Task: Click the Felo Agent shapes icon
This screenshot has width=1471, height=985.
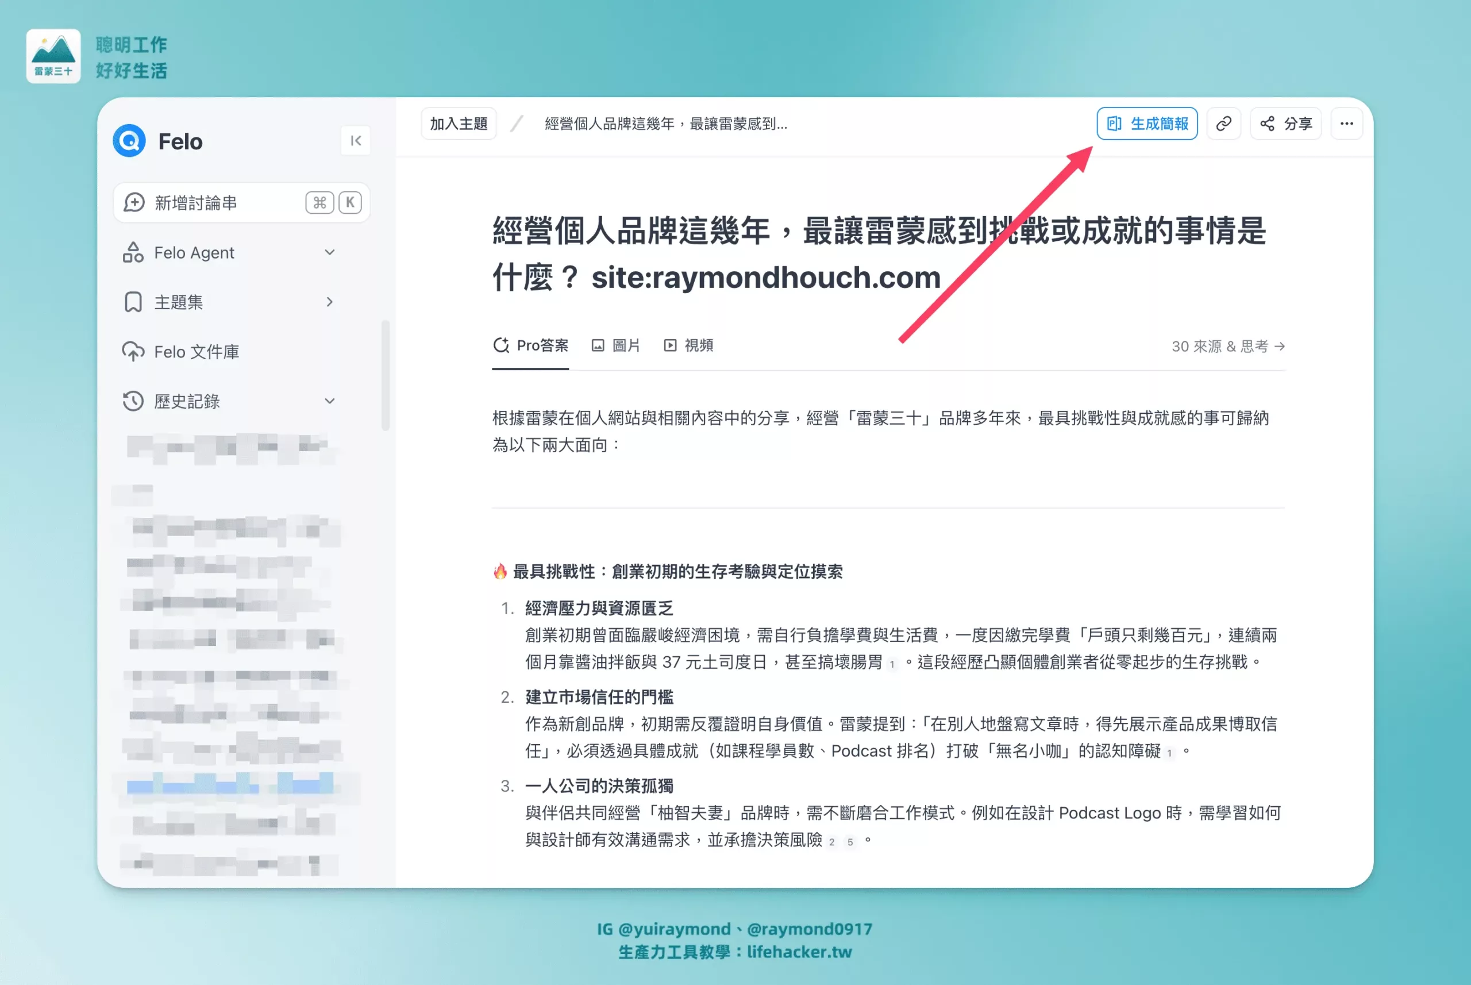Action: pos(133,252)
